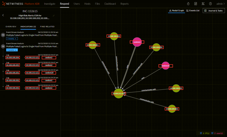Switch to the Overview tab

point(11,26)
